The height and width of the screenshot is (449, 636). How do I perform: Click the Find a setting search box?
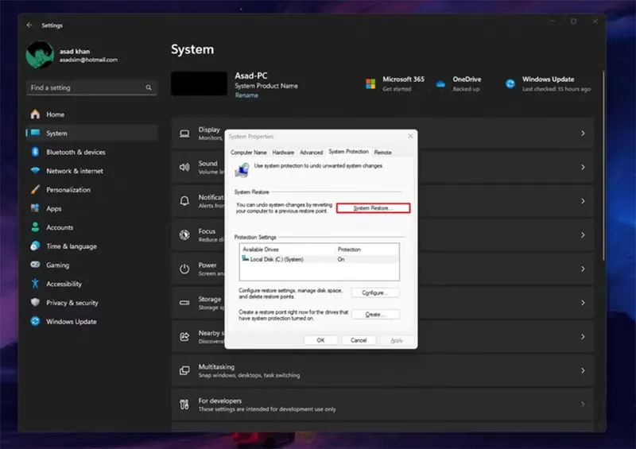(90, 87)
